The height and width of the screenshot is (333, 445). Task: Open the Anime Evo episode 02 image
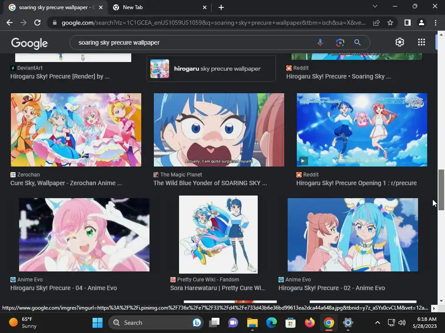pyautogui.click(x=353, y=235)
